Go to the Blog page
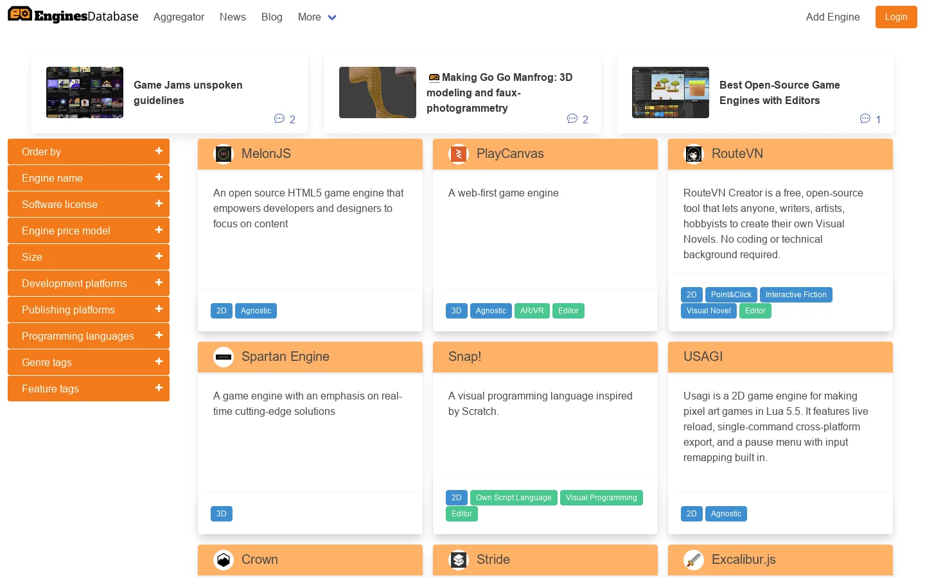The image size is (925, 578). pos(272,17)
